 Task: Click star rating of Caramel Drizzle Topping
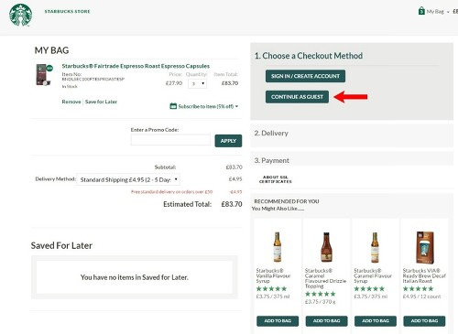click(321, 294)
